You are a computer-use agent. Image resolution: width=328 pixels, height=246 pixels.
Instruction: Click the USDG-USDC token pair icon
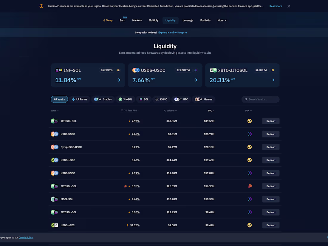(x=55, y=160)
